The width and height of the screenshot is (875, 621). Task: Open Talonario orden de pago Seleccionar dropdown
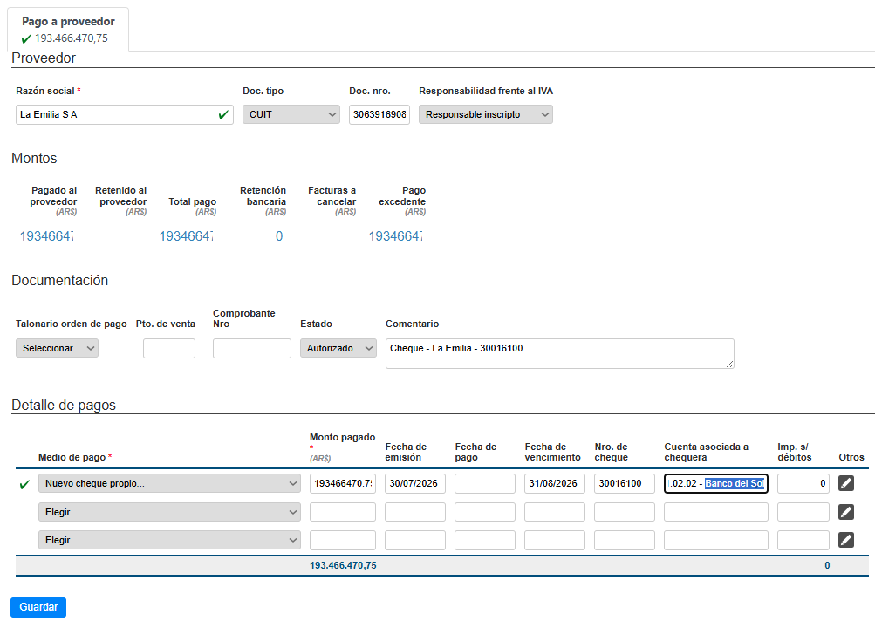coord(57,348)
